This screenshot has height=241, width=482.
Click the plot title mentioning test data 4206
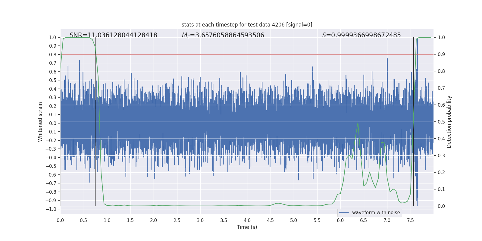[x=247, y=25]
